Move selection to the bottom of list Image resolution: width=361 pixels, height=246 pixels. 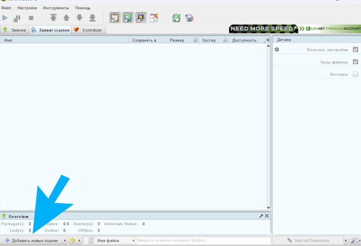[x=92, y=18]
